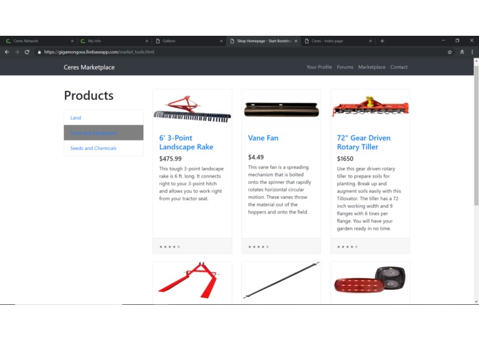This screenshot has height=340, width=479.
Task: Open 72" Gear Driven Rotary Tiller link
Action: [363, 142]
